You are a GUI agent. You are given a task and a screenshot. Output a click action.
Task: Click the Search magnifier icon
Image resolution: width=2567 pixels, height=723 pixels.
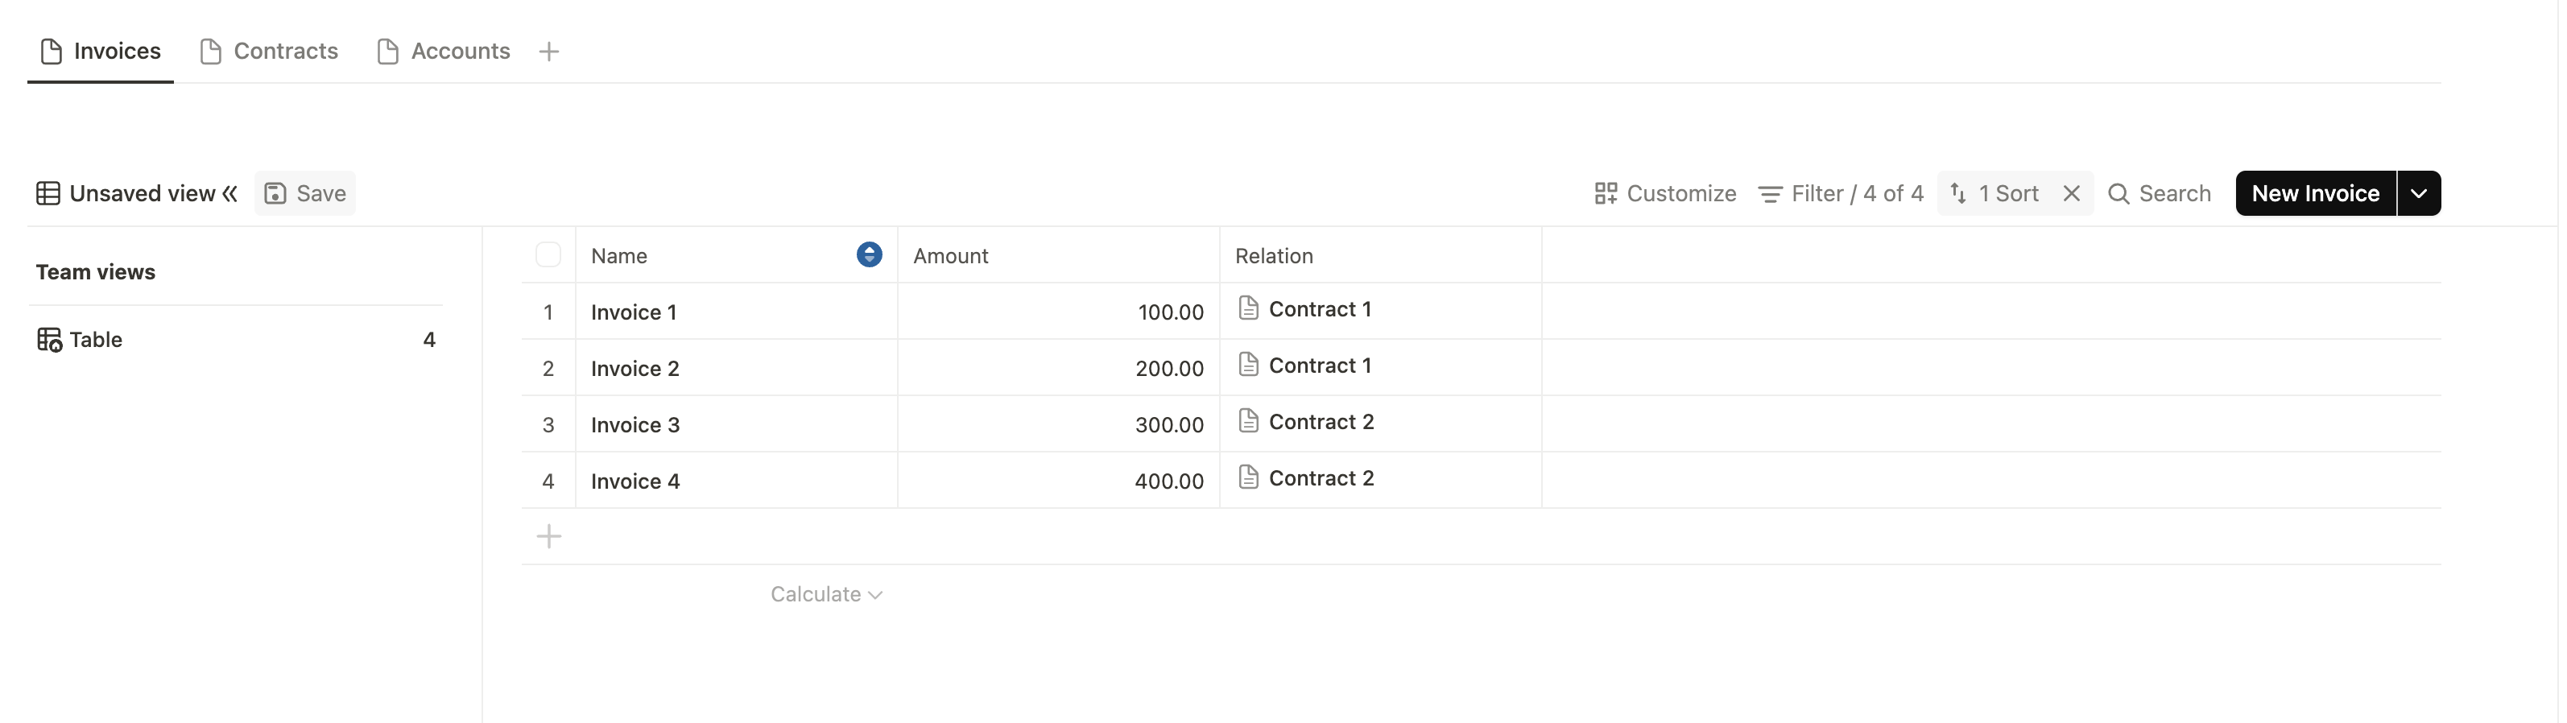tap(2118, 193)
